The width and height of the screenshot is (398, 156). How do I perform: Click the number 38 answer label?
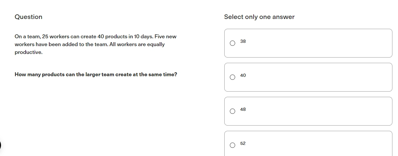[243, 41]
